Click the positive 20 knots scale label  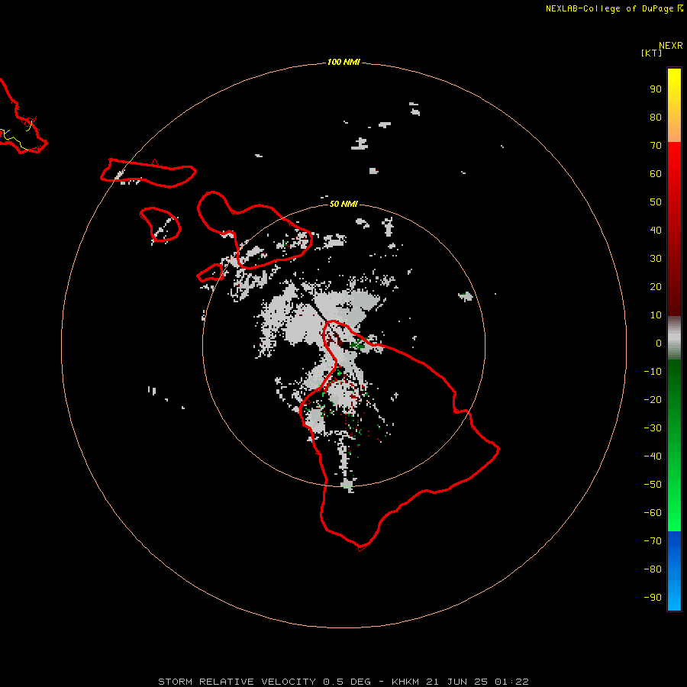tap(656, 287)
